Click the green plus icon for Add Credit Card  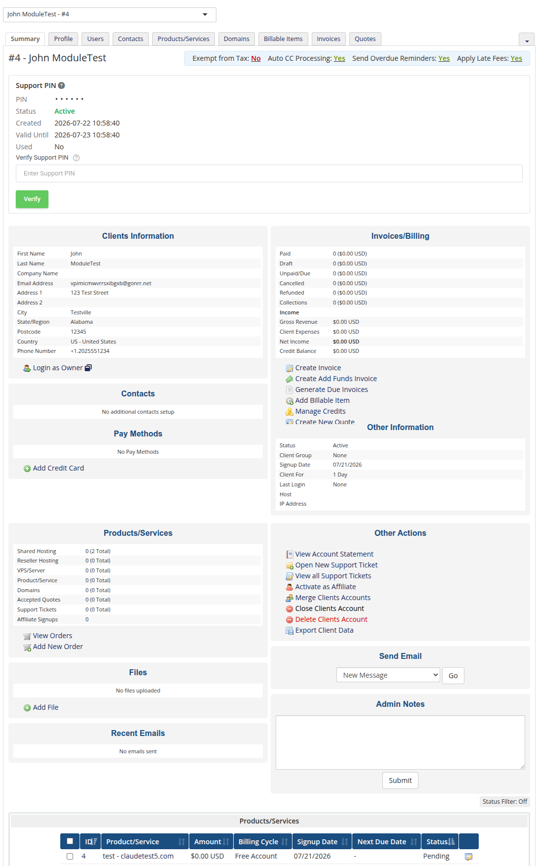[x=27, y=469]
